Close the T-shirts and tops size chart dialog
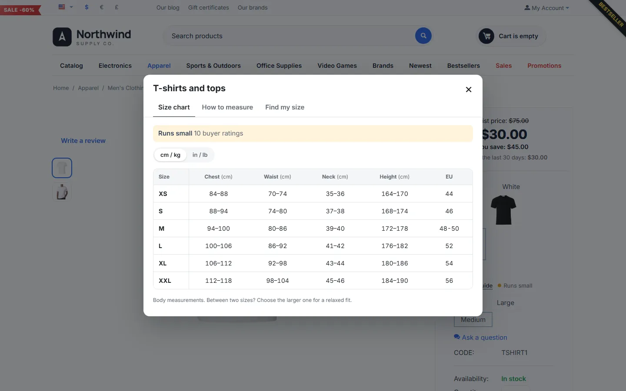 (469, 89)
